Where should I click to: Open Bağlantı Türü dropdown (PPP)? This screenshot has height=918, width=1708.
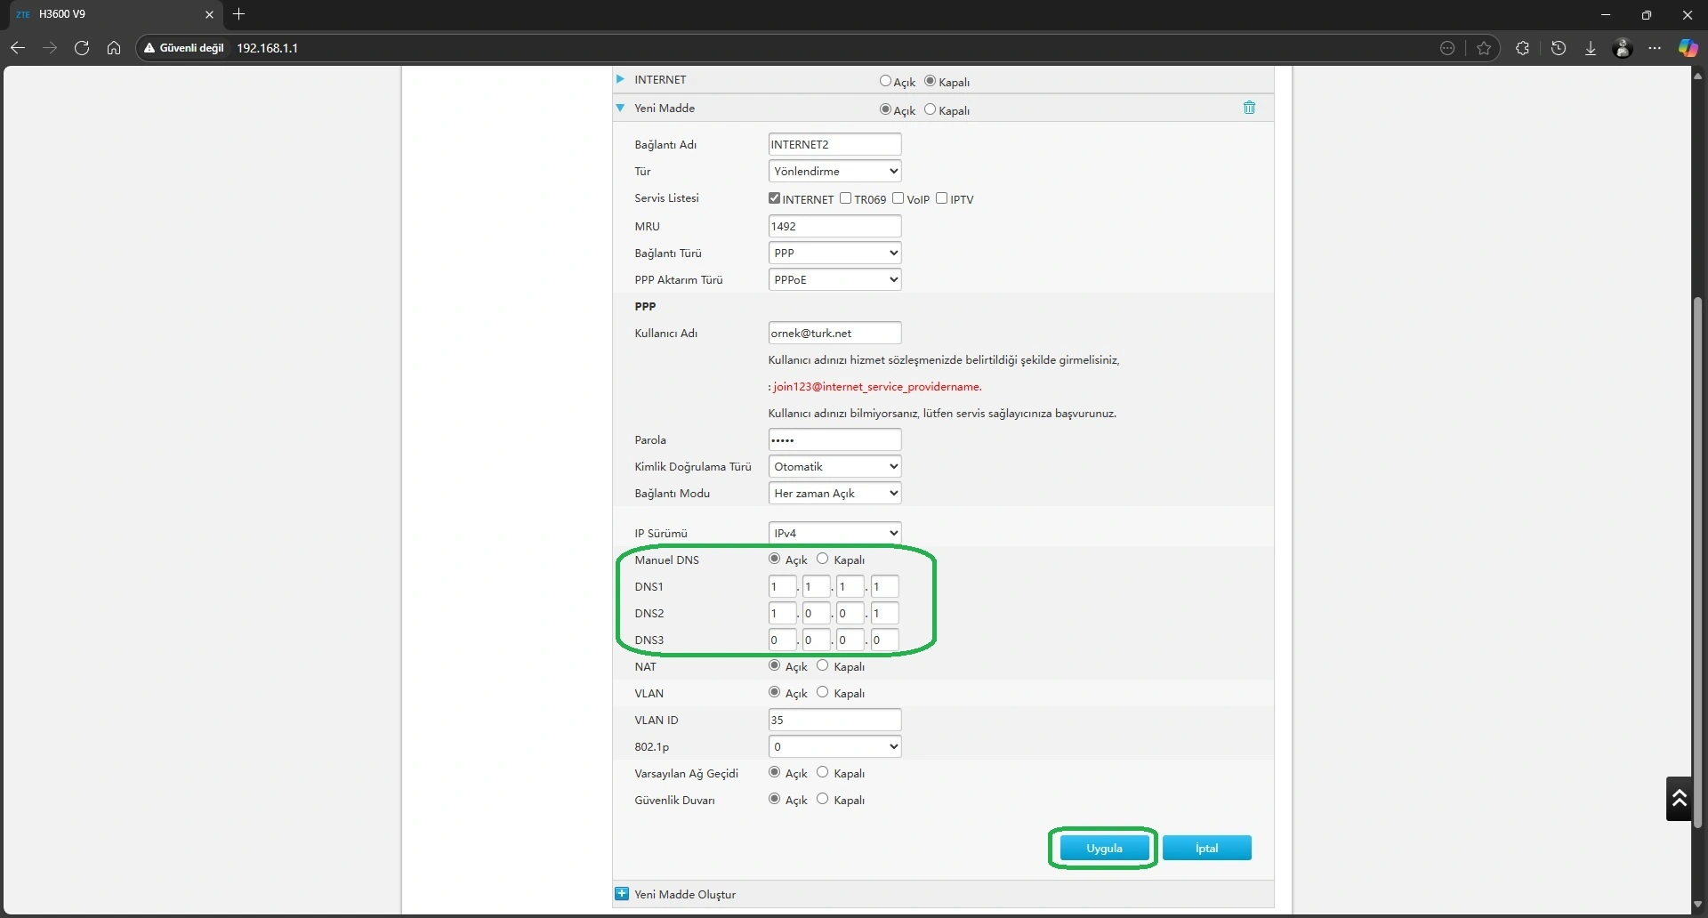834,253
